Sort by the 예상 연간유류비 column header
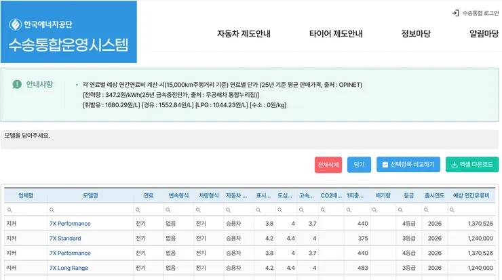Viewport: 502px width, 280px height. click(x=471, y=195)
